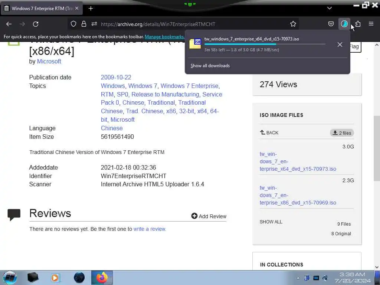The width and height of the screenshot is (380, 285).
Task: Open the Windows 7 Enterprise topic link
Action: point(190,86)
